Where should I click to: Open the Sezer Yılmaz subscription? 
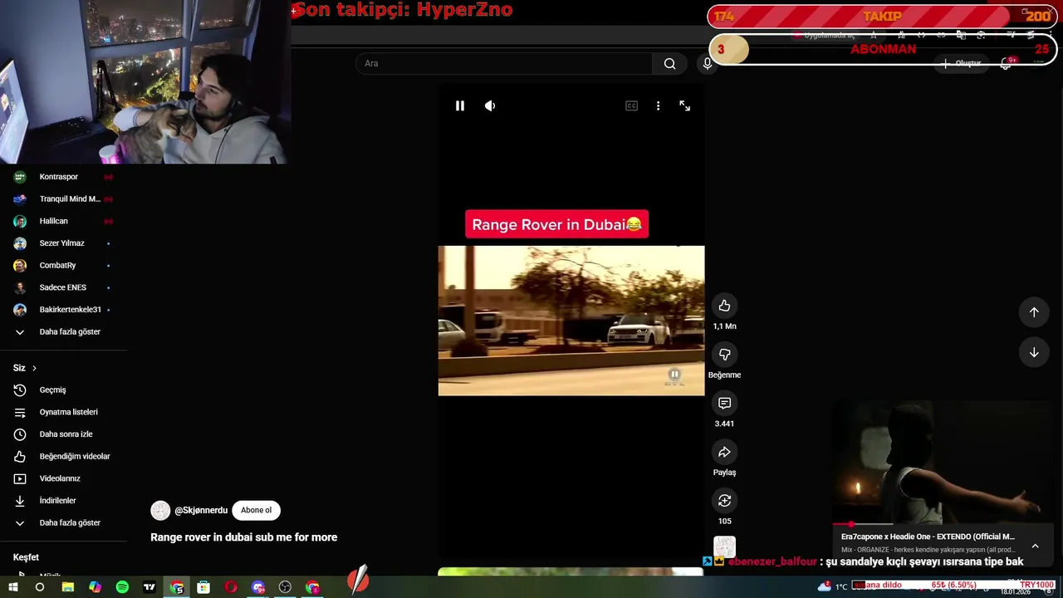click(63, 243)
